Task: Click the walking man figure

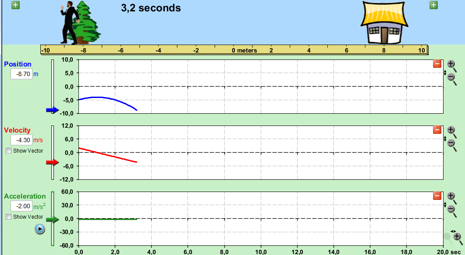Action: tap(70, 22)
